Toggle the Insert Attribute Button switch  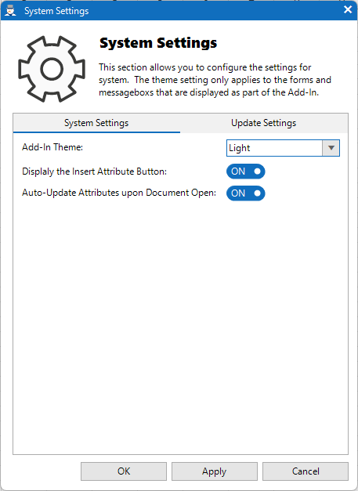click(245, 171)
